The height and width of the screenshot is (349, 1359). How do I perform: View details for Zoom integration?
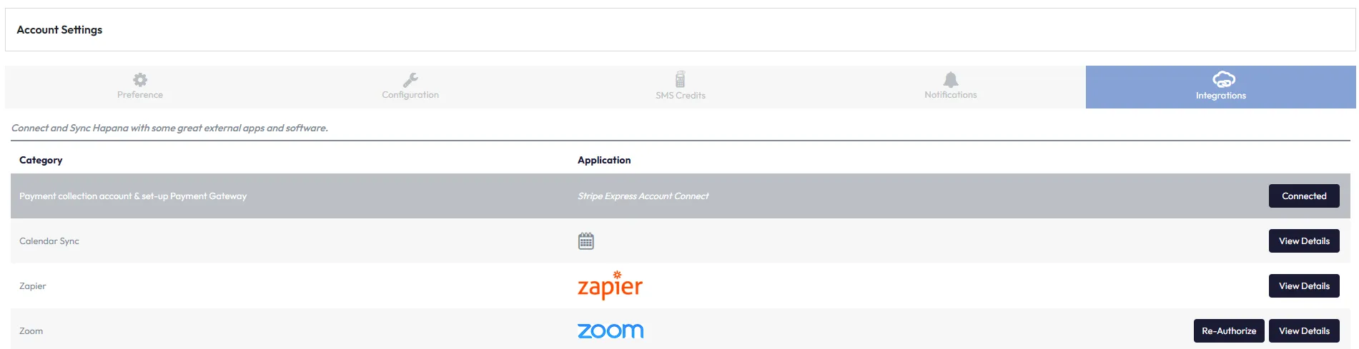pos(1303,331)
